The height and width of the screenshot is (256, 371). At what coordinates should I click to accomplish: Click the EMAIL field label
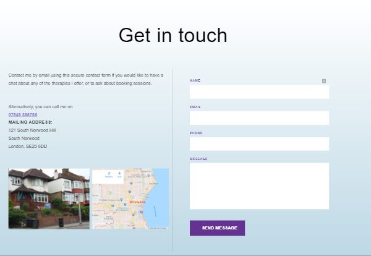point(195,107)
